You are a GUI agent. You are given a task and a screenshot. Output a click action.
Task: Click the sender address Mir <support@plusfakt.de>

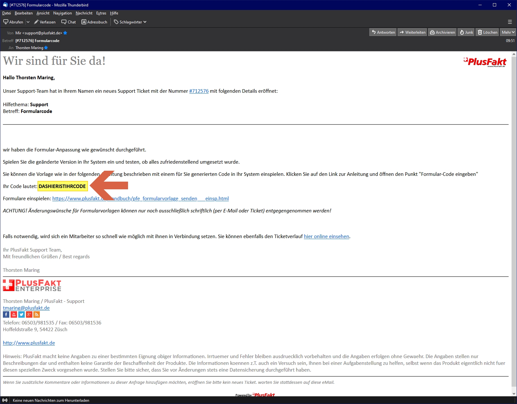pyautogui.click(x=39, y=33)
